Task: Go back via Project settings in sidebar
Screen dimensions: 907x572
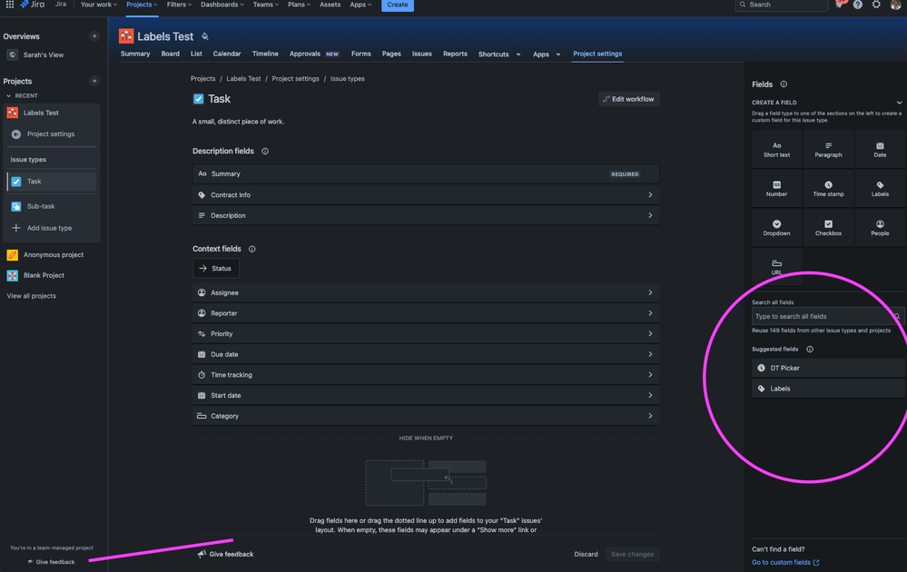Action: click(52, 134)
